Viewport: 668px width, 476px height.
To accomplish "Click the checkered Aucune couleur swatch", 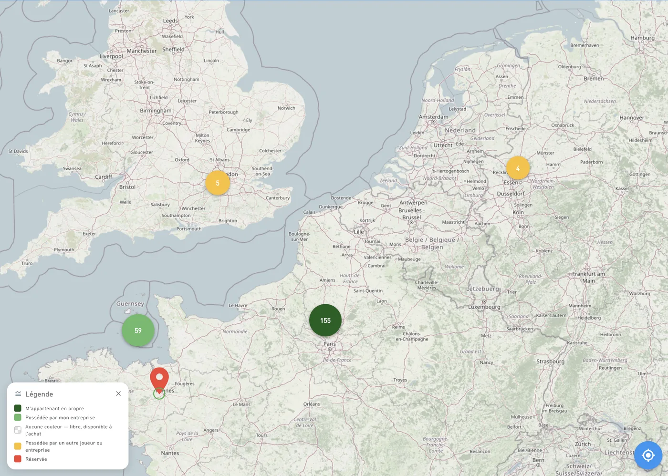I will point(18,430).
